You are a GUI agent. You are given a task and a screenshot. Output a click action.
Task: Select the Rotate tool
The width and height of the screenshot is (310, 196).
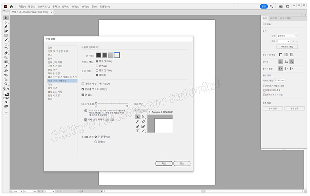(6, 49)
